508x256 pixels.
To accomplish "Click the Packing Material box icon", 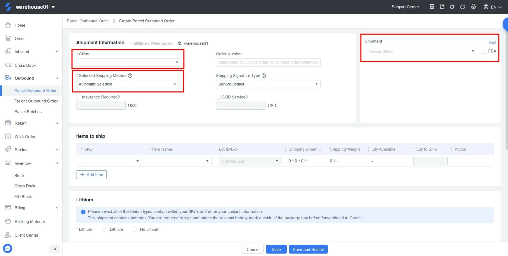I will [x=8, y=221].
